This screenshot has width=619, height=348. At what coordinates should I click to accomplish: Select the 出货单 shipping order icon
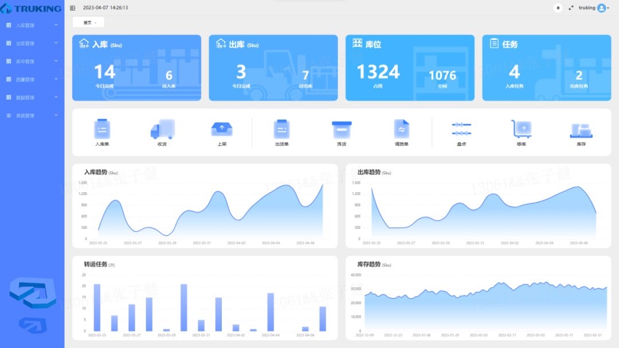(281, 129)
